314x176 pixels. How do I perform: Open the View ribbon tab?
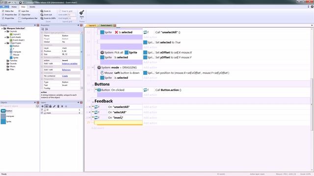point(23,7)
